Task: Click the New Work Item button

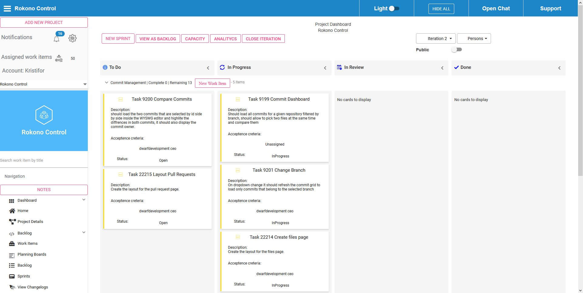Action: coord(213,83)
